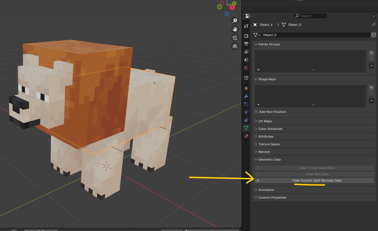Expand the Vertex Groups list filter triangle
378x231 pixels.
259,70
